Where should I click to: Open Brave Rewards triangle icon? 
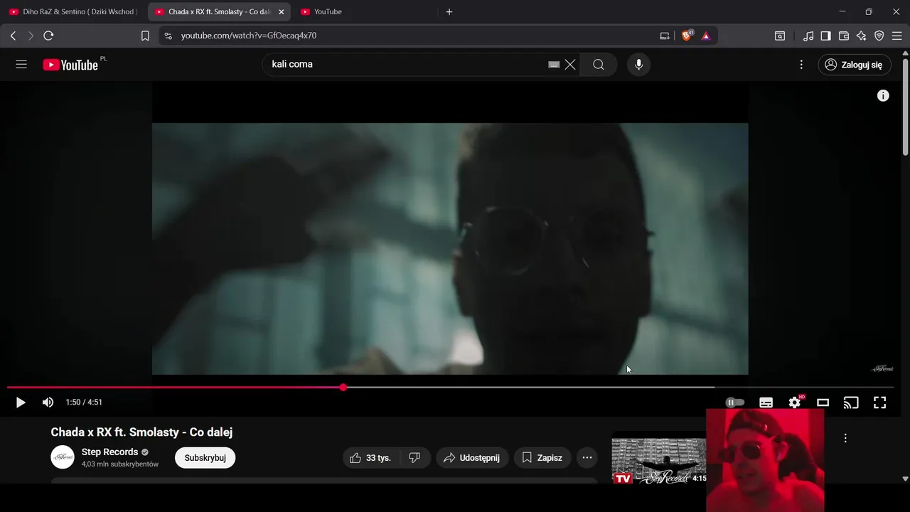pos(706,36)
